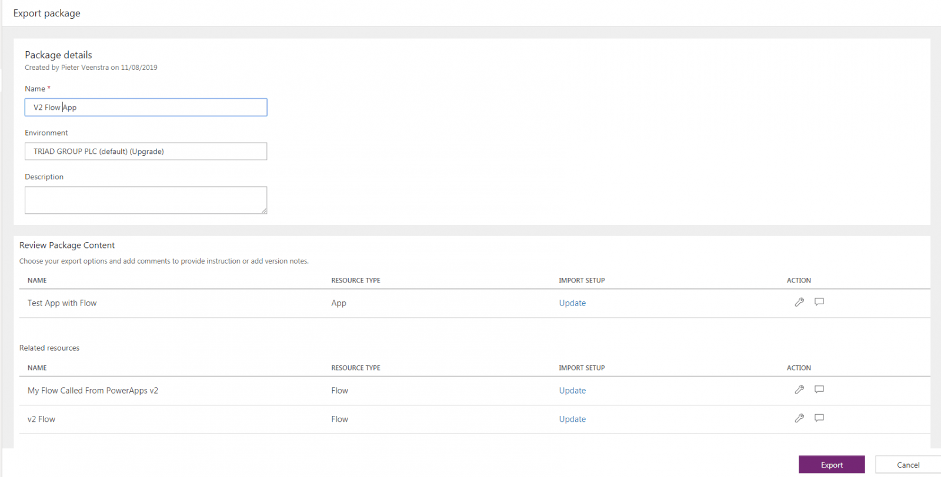Click the Package details heading

point(58,55)
